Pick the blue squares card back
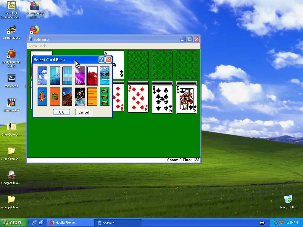This screenshot has width=303, height=227. pyautogui.click(x=67, y=76)
